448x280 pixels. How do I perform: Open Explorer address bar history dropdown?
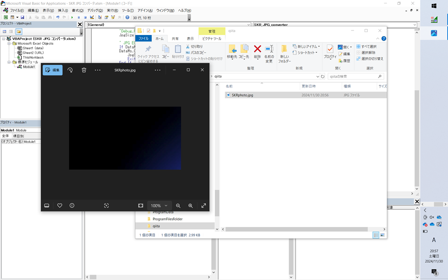click(317, 76)
